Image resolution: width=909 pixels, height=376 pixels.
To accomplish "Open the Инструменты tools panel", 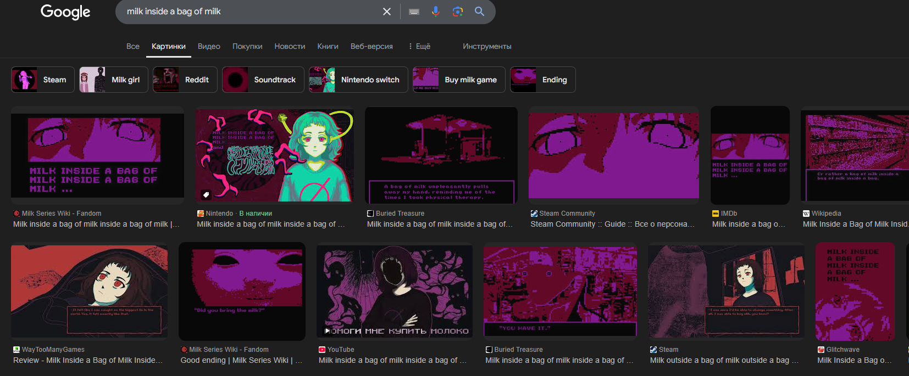I will (x=486, y=46).
